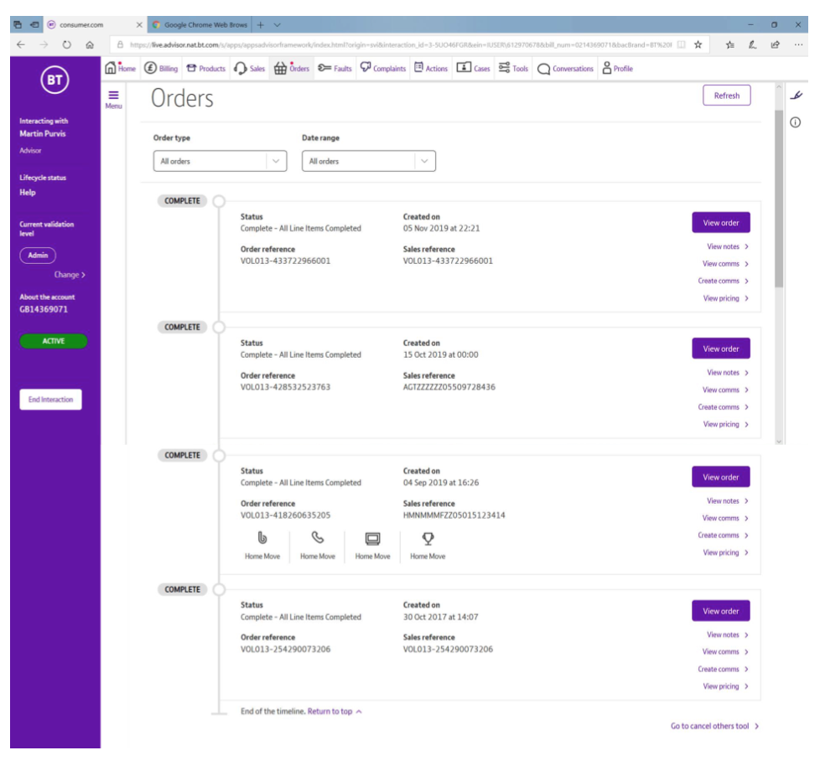View notes for order VOL013-433722966001
This screenshot has width=820, height=771.
click(x=728, y=246)
